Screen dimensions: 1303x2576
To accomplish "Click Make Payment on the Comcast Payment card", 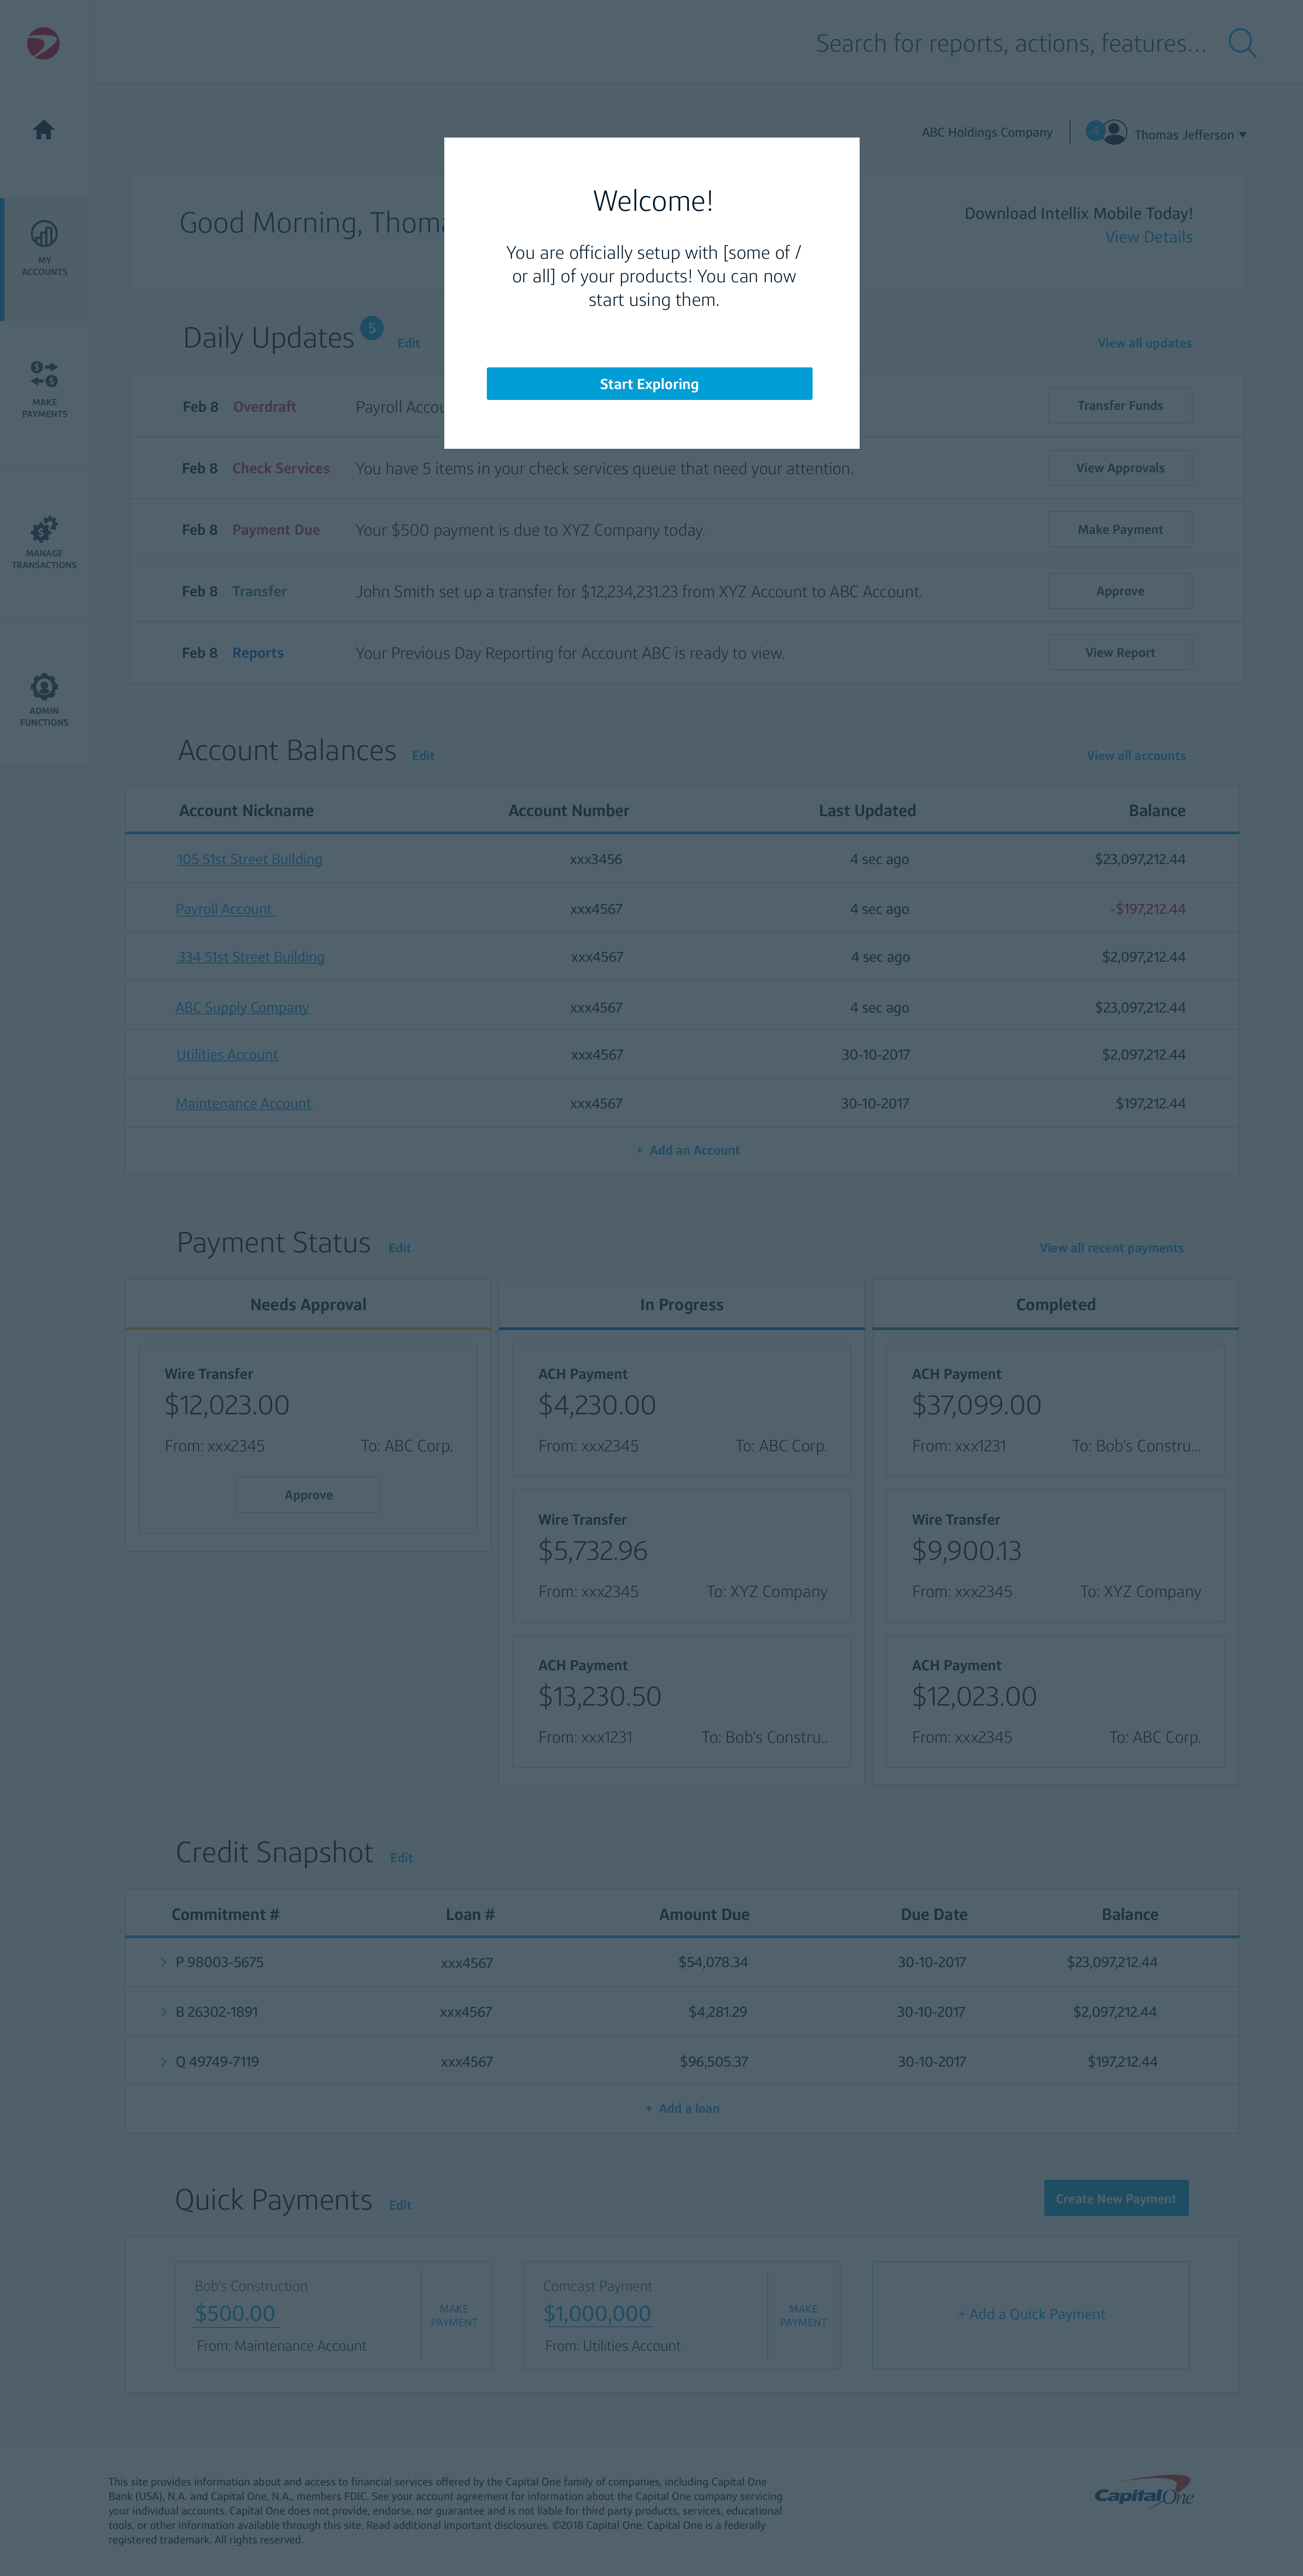I will 803,2315.
